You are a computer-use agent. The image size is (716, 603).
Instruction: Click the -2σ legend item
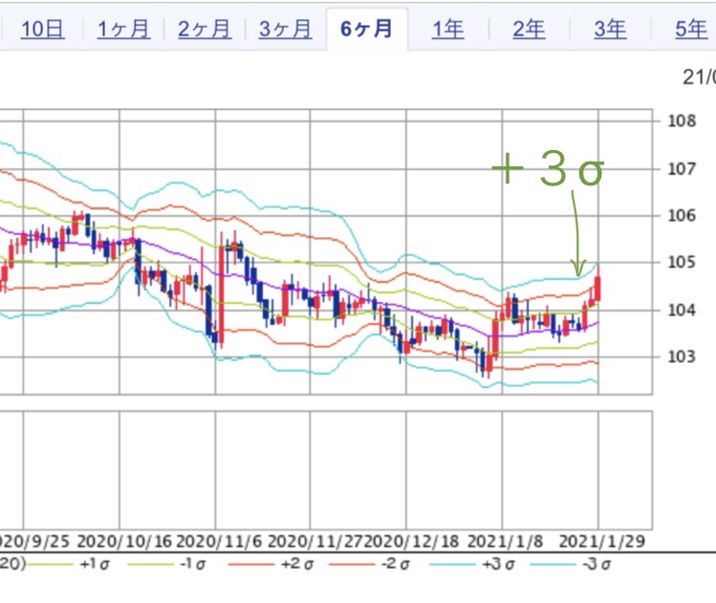point(393,564)
